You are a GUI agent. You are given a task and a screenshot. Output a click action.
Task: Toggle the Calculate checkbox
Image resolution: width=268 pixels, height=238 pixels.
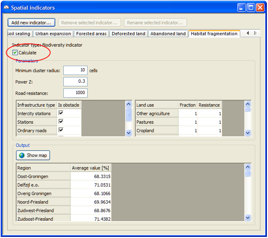click(x=15, y=53)
